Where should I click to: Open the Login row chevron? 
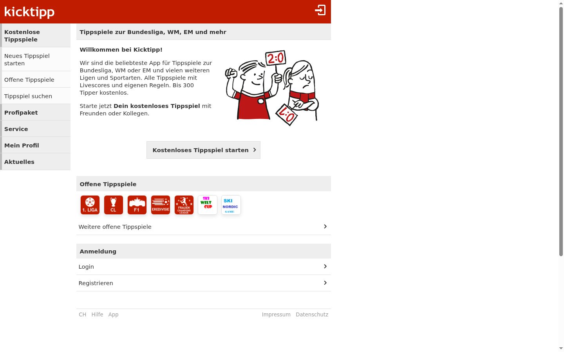click(x=325, y=266)
